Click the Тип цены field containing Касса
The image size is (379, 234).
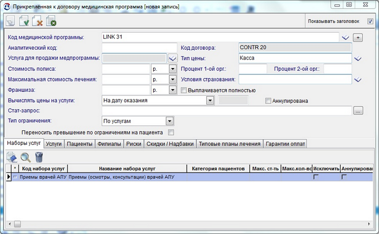[295, 58]
